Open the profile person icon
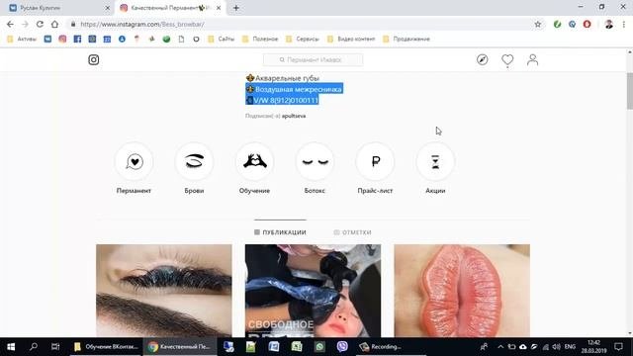The height and width of the screenshot is (356, 633). coord(532,59)
